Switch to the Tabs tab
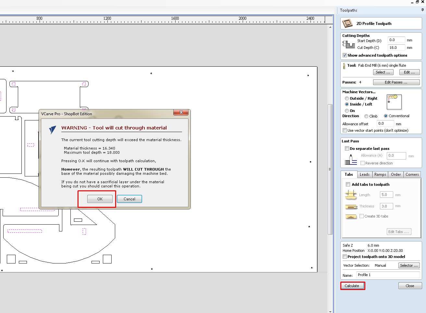 point(349,174)
